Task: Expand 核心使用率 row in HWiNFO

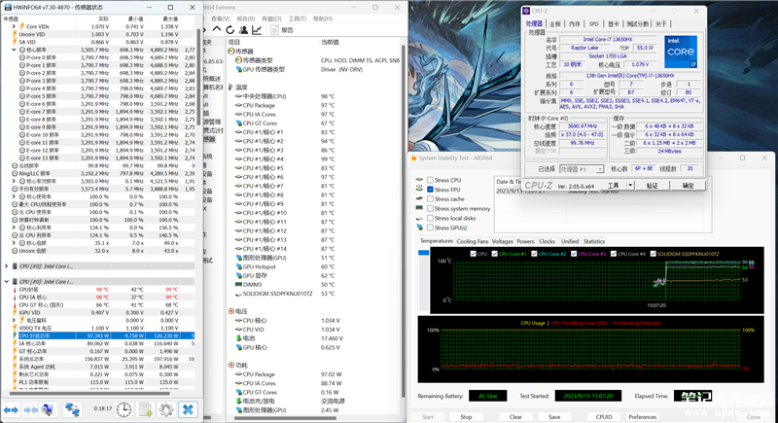Action: (x=14, y=196)
